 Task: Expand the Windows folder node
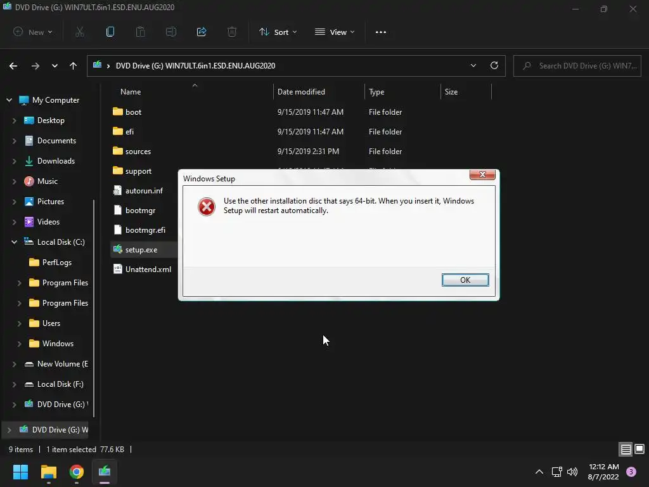coord(20,344)
